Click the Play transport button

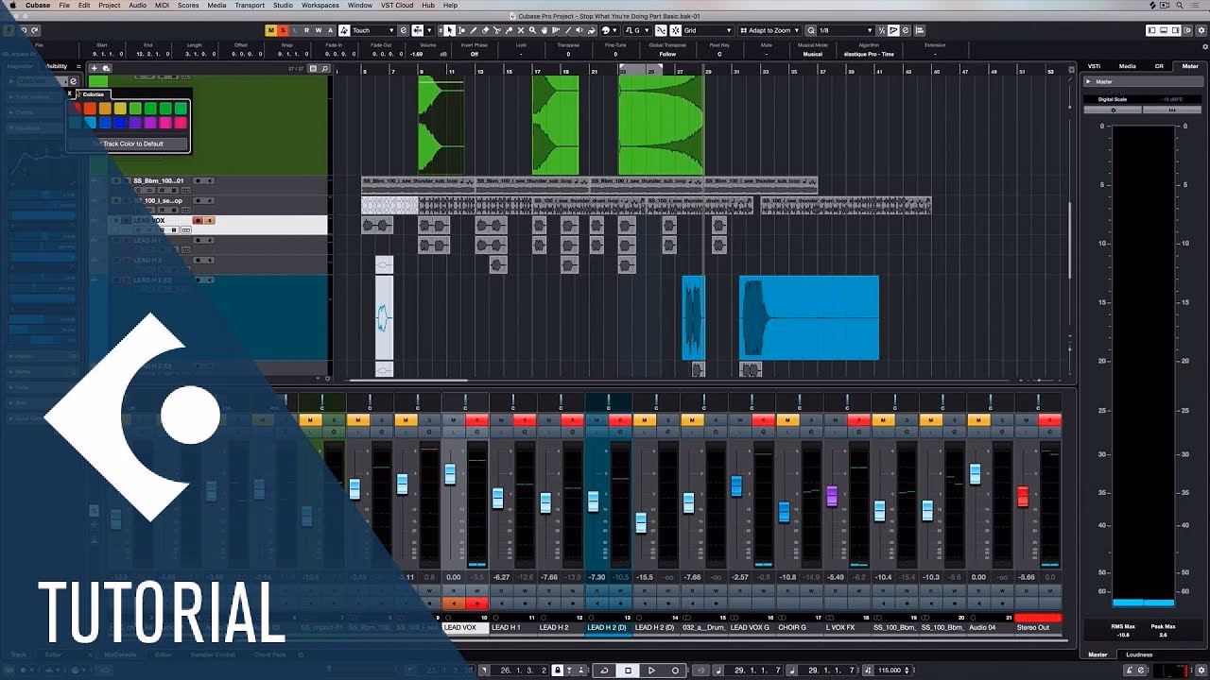pos(651,671)
